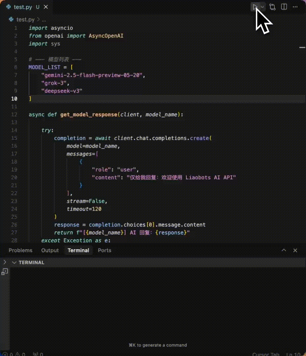The width and height of the screenshot is (306, 356).
Task: Click the ⌘K generate a command hint
Action: tap(158, 345)
